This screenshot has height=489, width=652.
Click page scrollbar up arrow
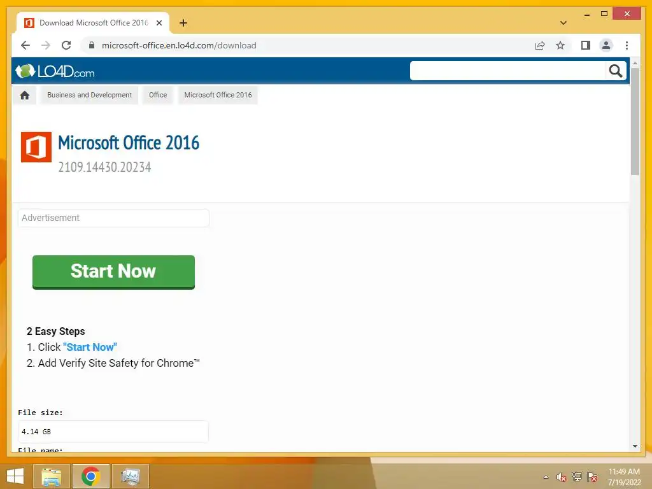tap(635, 63)
